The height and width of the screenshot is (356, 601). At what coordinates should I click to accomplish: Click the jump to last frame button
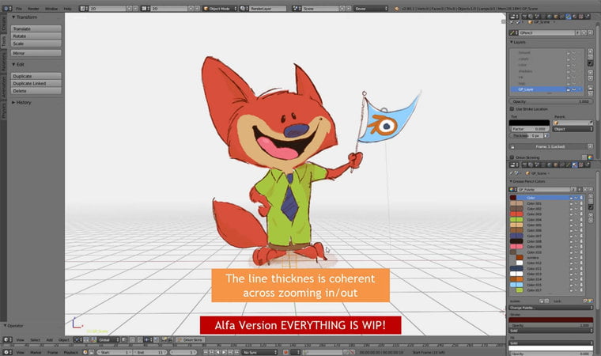click(237, 352)
